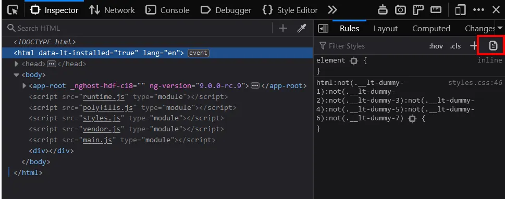This screenshot has height=199, width=505.
Task: Create a new node with plus icon
Action: coord(283,28)
